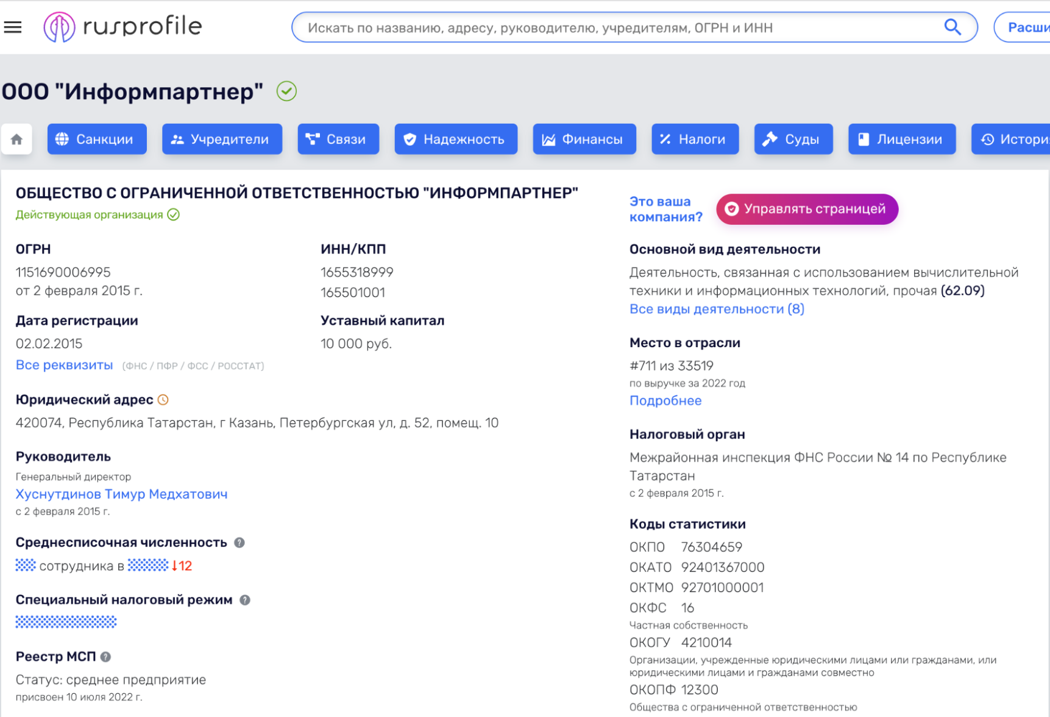
Task: Open the История tab
Action: tap(1012, 140)
